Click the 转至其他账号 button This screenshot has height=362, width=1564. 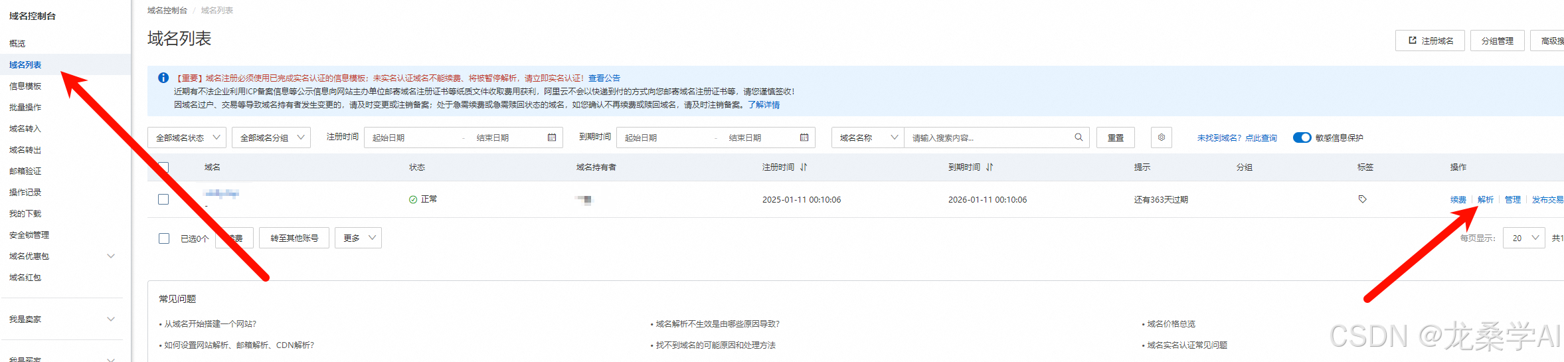[294, 238]
